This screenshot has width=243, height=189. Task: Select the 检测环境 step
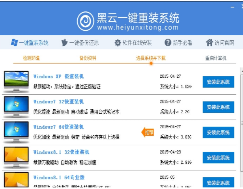click(31, 58)
